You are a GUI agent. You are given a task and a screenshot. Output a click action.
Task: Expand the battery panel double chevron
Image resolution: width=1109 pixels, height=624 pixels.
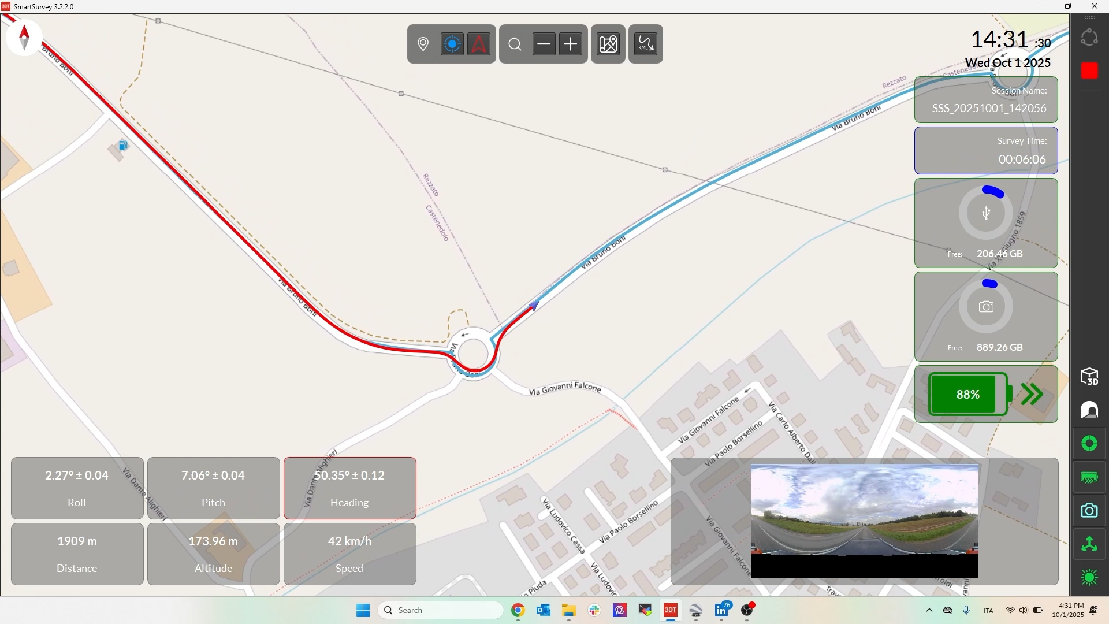tap(1033, 395)
